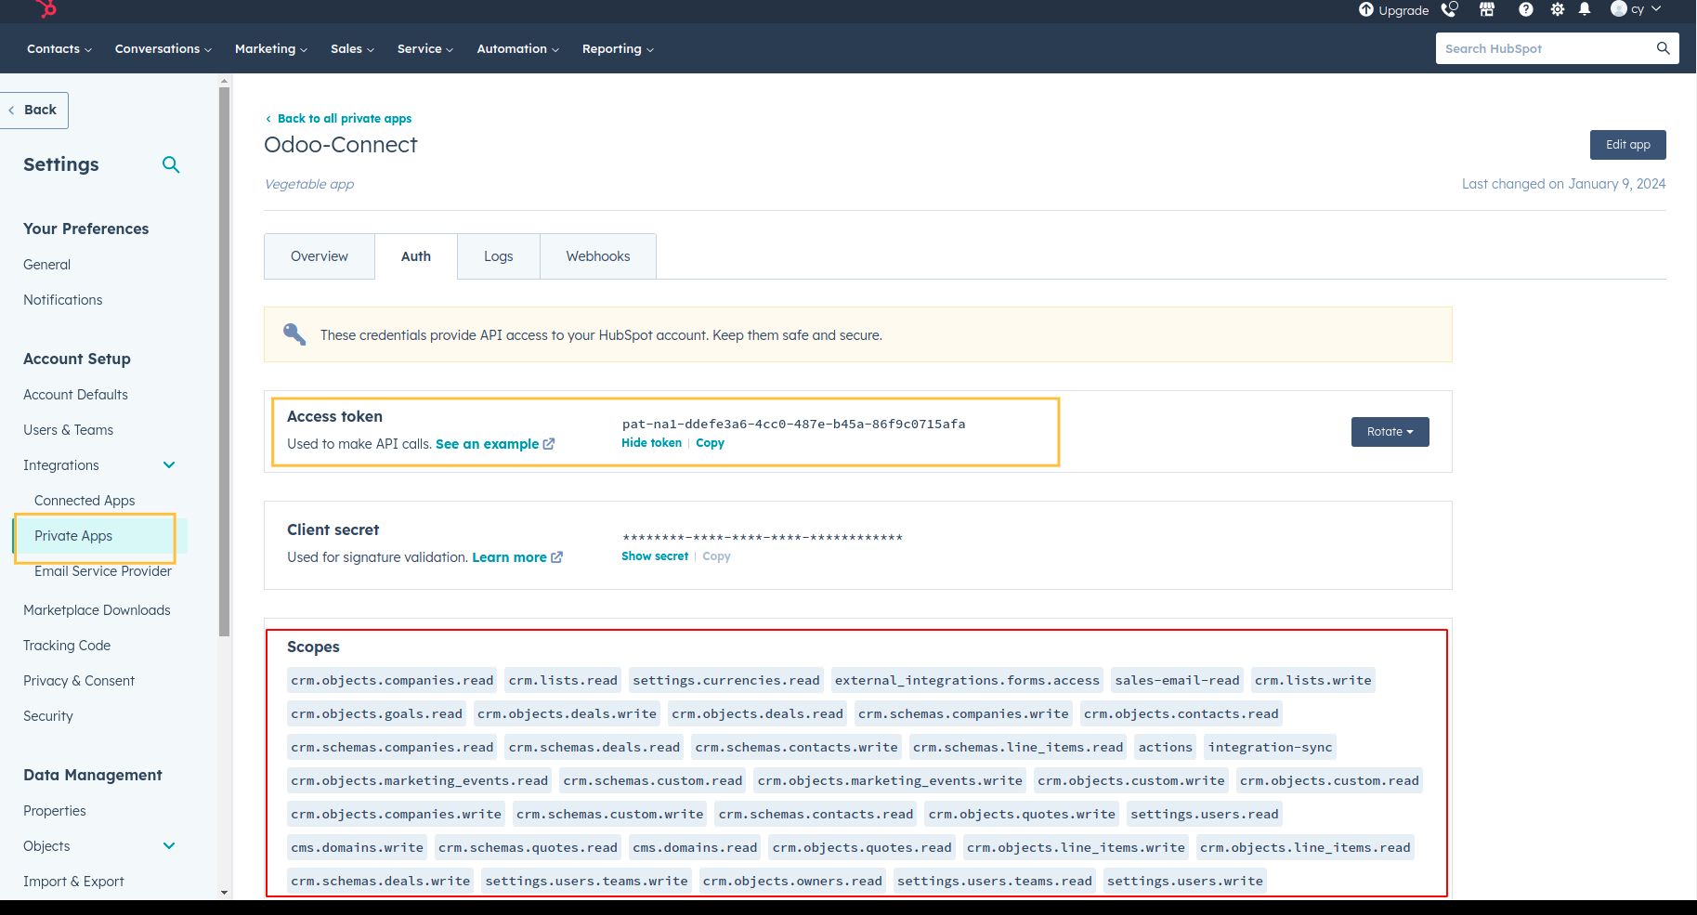Open Privacy & Consent settings
The image size is (1697, 915).
coord(79,681)
